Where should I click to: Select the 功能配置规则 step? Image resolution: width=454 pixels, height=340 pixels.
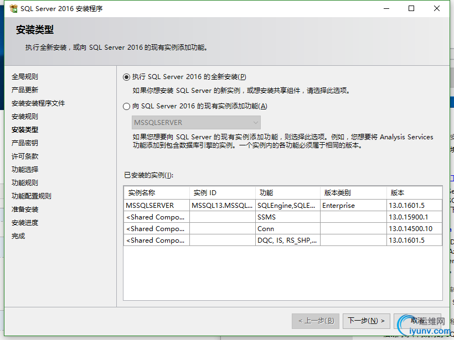[x=31, y=196]
